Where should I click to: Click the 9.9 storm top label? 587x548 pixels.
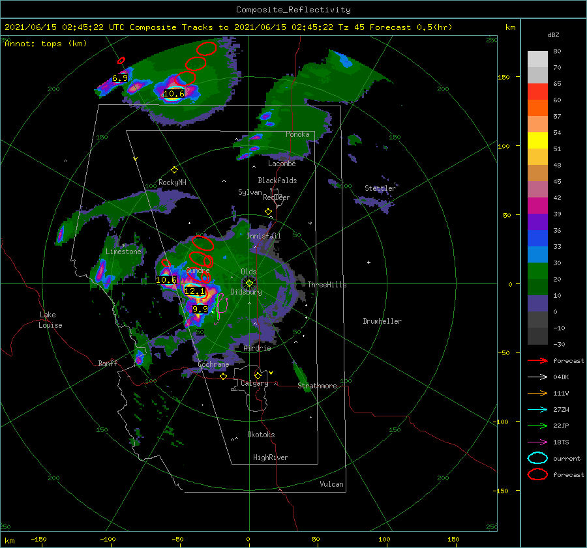tap(200, 310)
